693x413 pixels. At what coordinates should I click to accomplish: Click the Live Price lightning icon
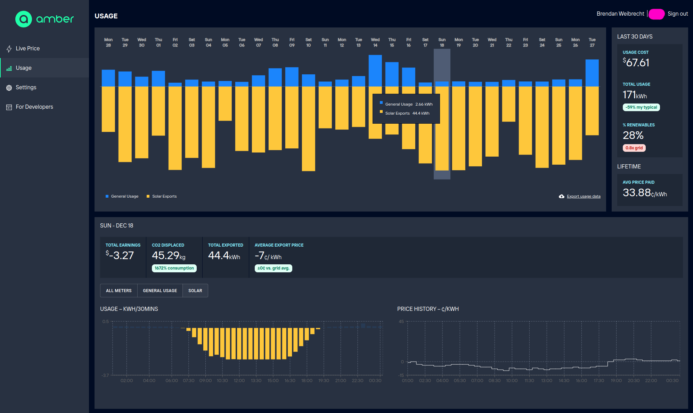(9, 49)
